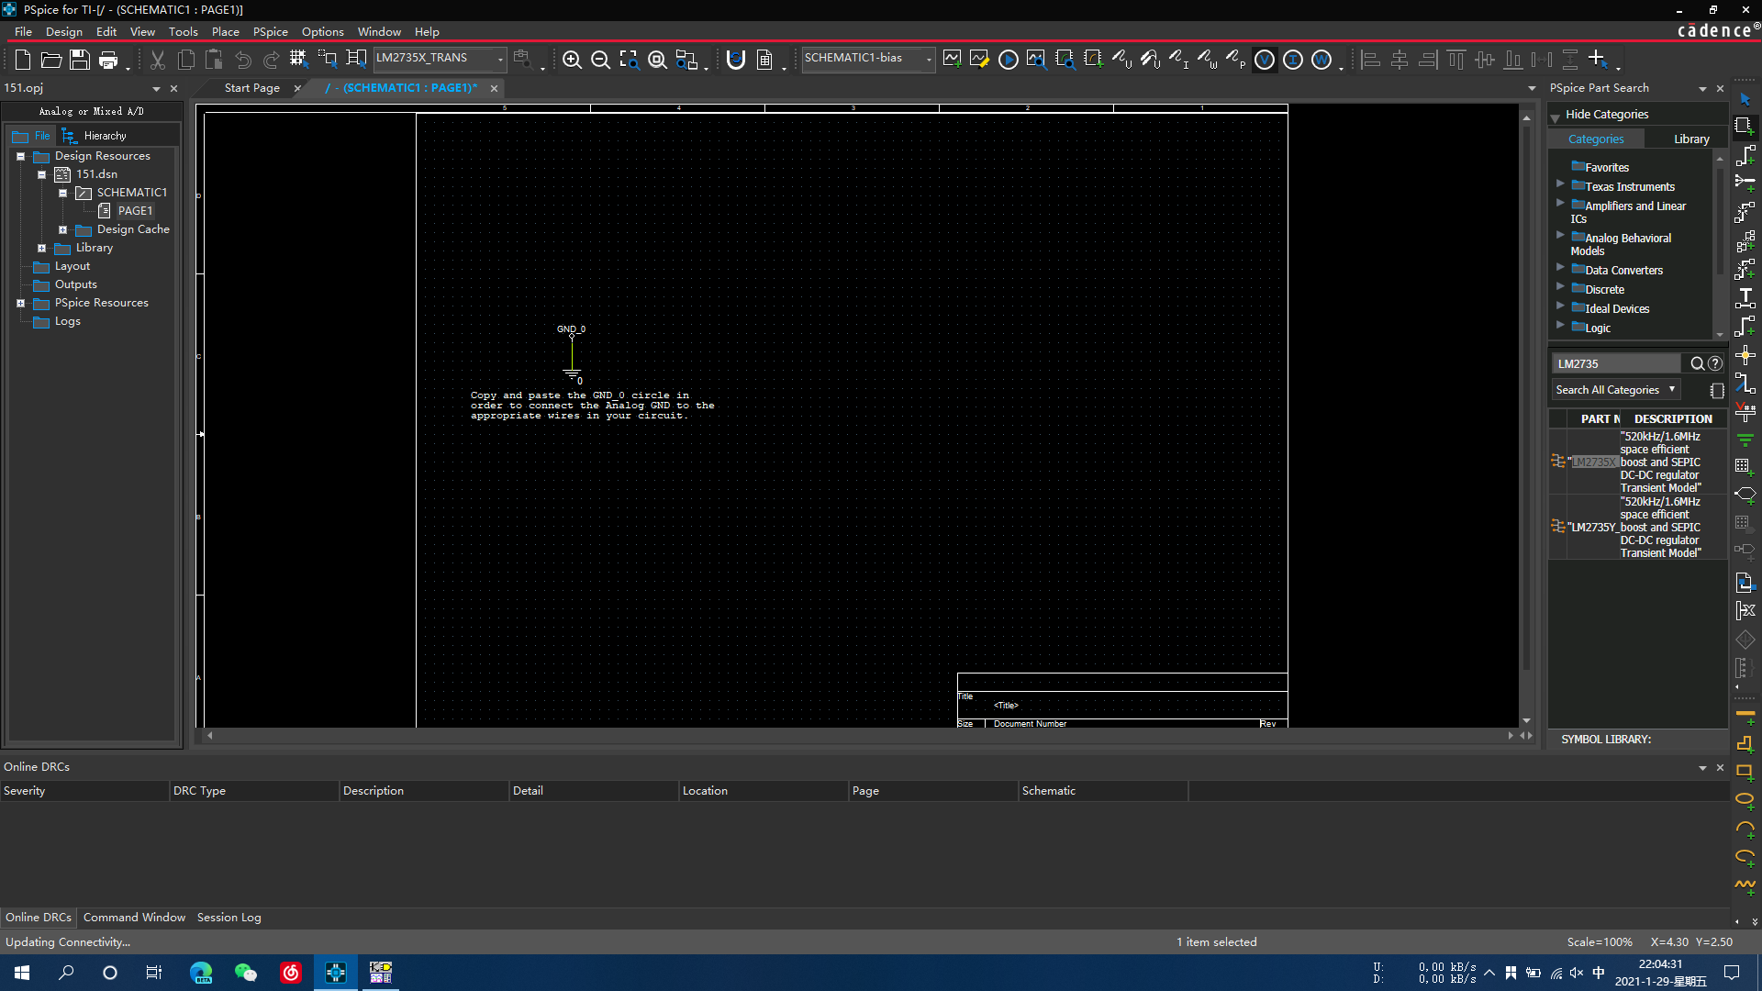Click the Zoom Out magnifier icon
Screen dimensions: 1762x991
(600, 60)
